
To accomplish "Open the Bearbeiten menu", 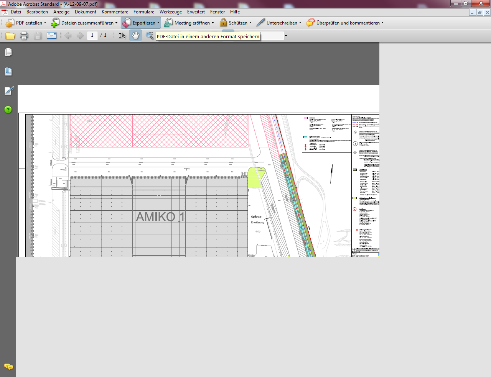I will click(37, 12).
